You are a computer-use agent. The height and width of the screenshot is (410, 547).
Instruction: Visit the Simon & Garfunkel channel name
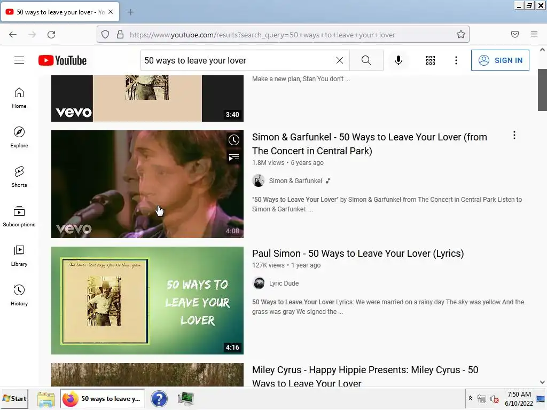coord(295,181)
